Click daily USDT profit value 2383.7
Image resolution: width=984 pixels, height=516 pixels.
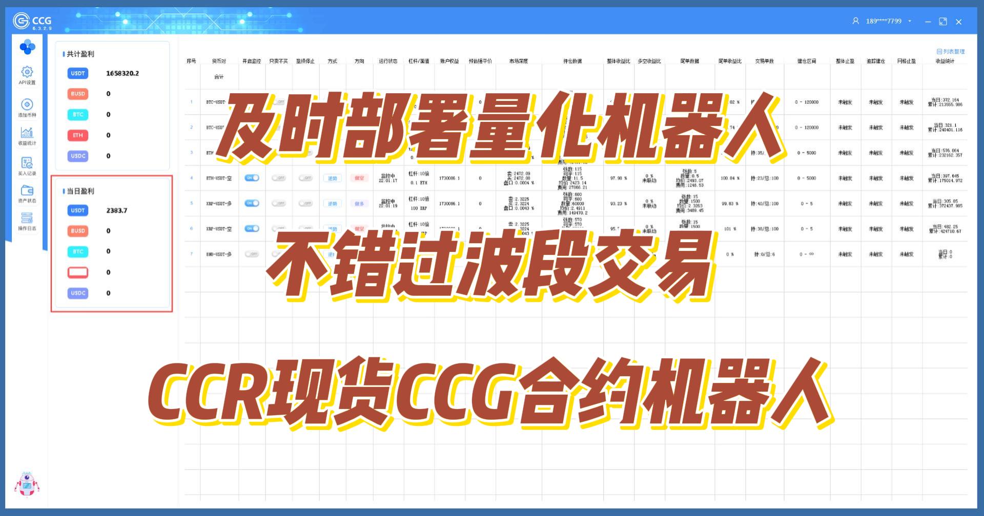pos(117,210)
